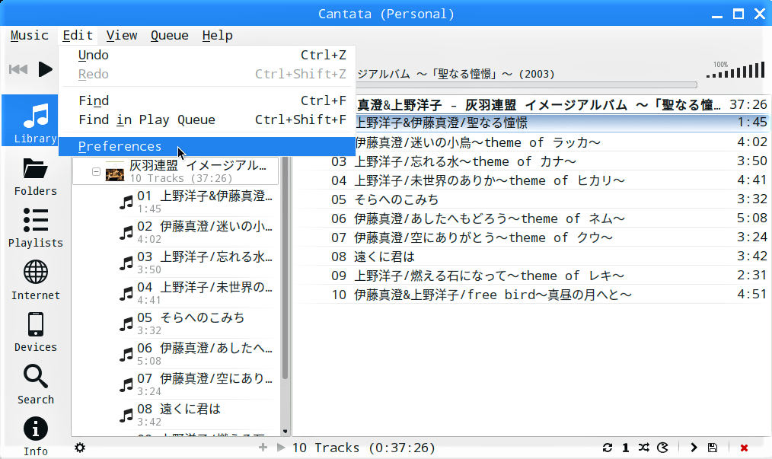Select queue track 10 伊藤真澄&上野洋子/free bird～真昼の月へと～
Screen dimensions: 772x459
click(531, 295)
